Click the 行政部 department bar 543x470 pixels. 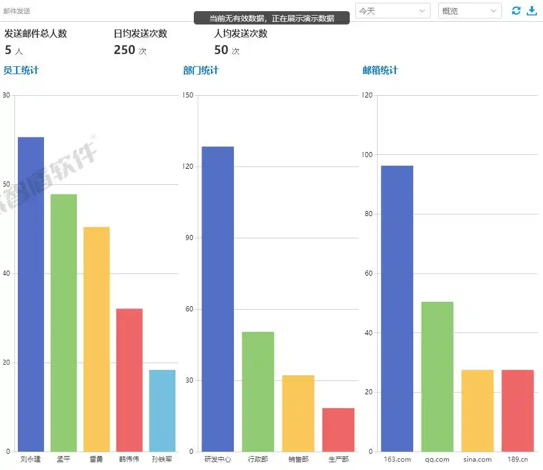[x=258, y=391]
